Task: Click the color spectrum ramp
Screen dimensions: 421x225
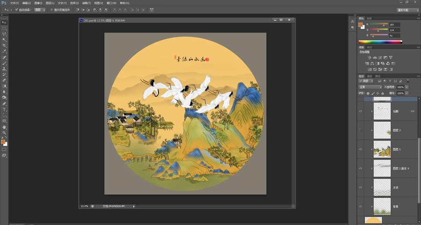Action: (x=380, y=42)
